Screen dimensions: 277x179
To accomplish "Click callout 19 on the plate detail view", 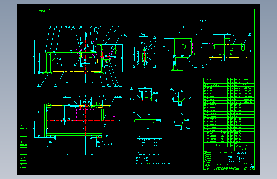I will (x=201, y=30).
